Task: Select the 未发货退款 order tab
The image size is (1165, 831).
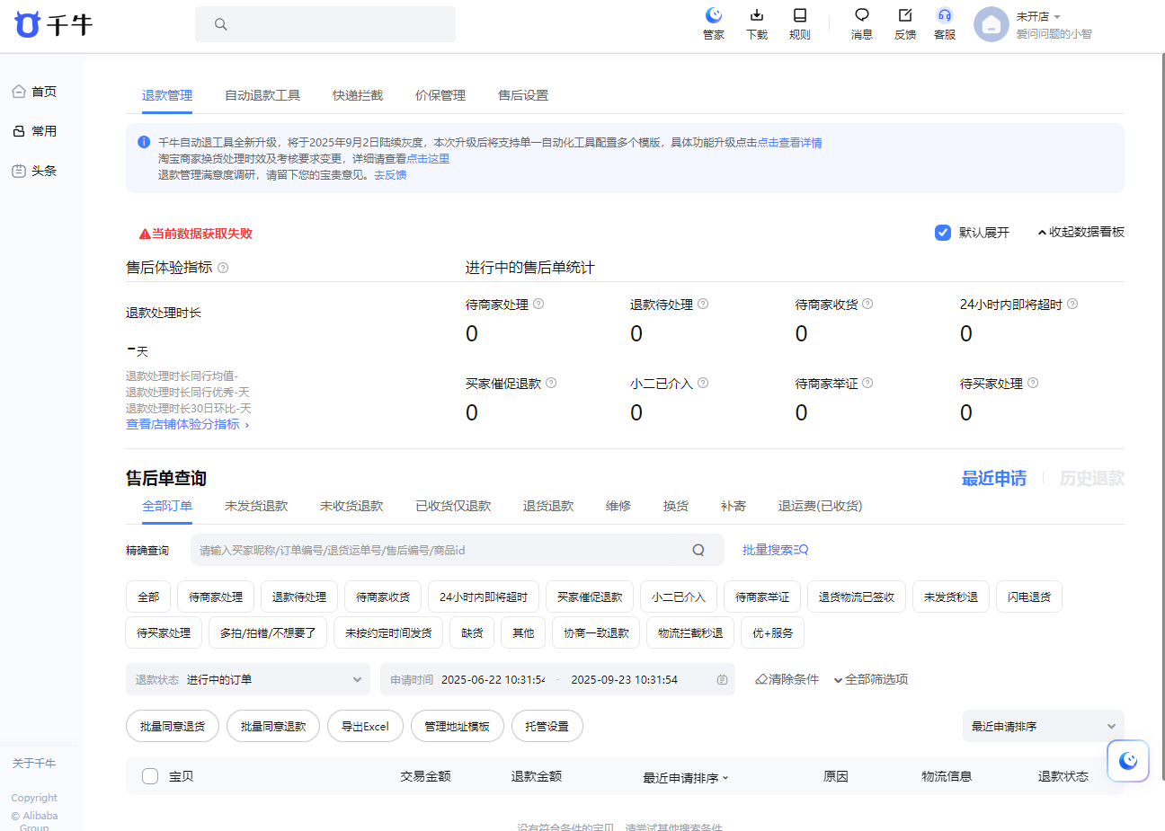Action: [256, 506]
